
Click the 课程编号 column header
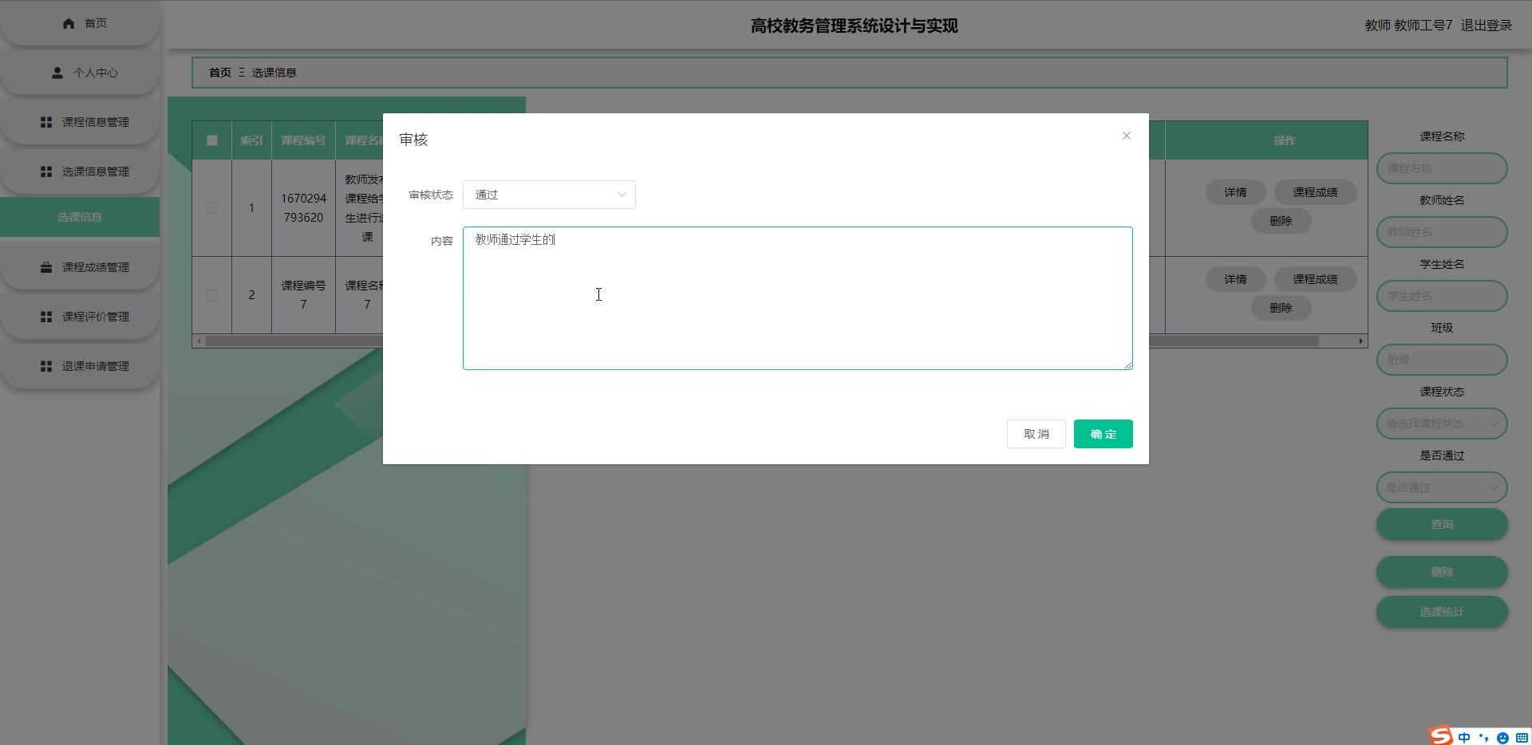click(303, 140)
